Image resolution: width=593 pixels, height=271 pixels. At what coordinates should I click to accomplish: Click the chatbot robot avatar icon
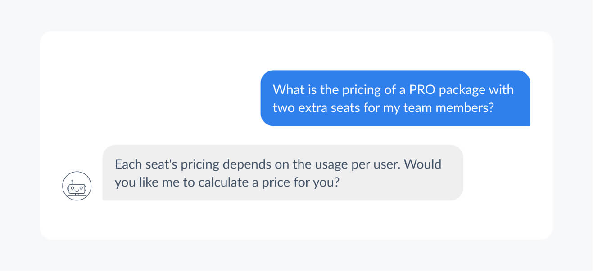(77, 186)
